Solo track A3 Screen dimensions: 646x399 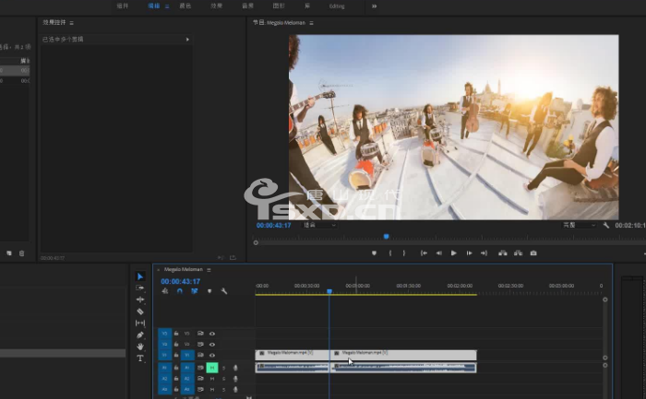(223, 389)
